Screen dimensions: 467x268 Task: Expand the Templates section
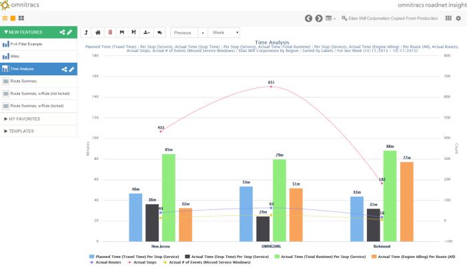[19, 131]
